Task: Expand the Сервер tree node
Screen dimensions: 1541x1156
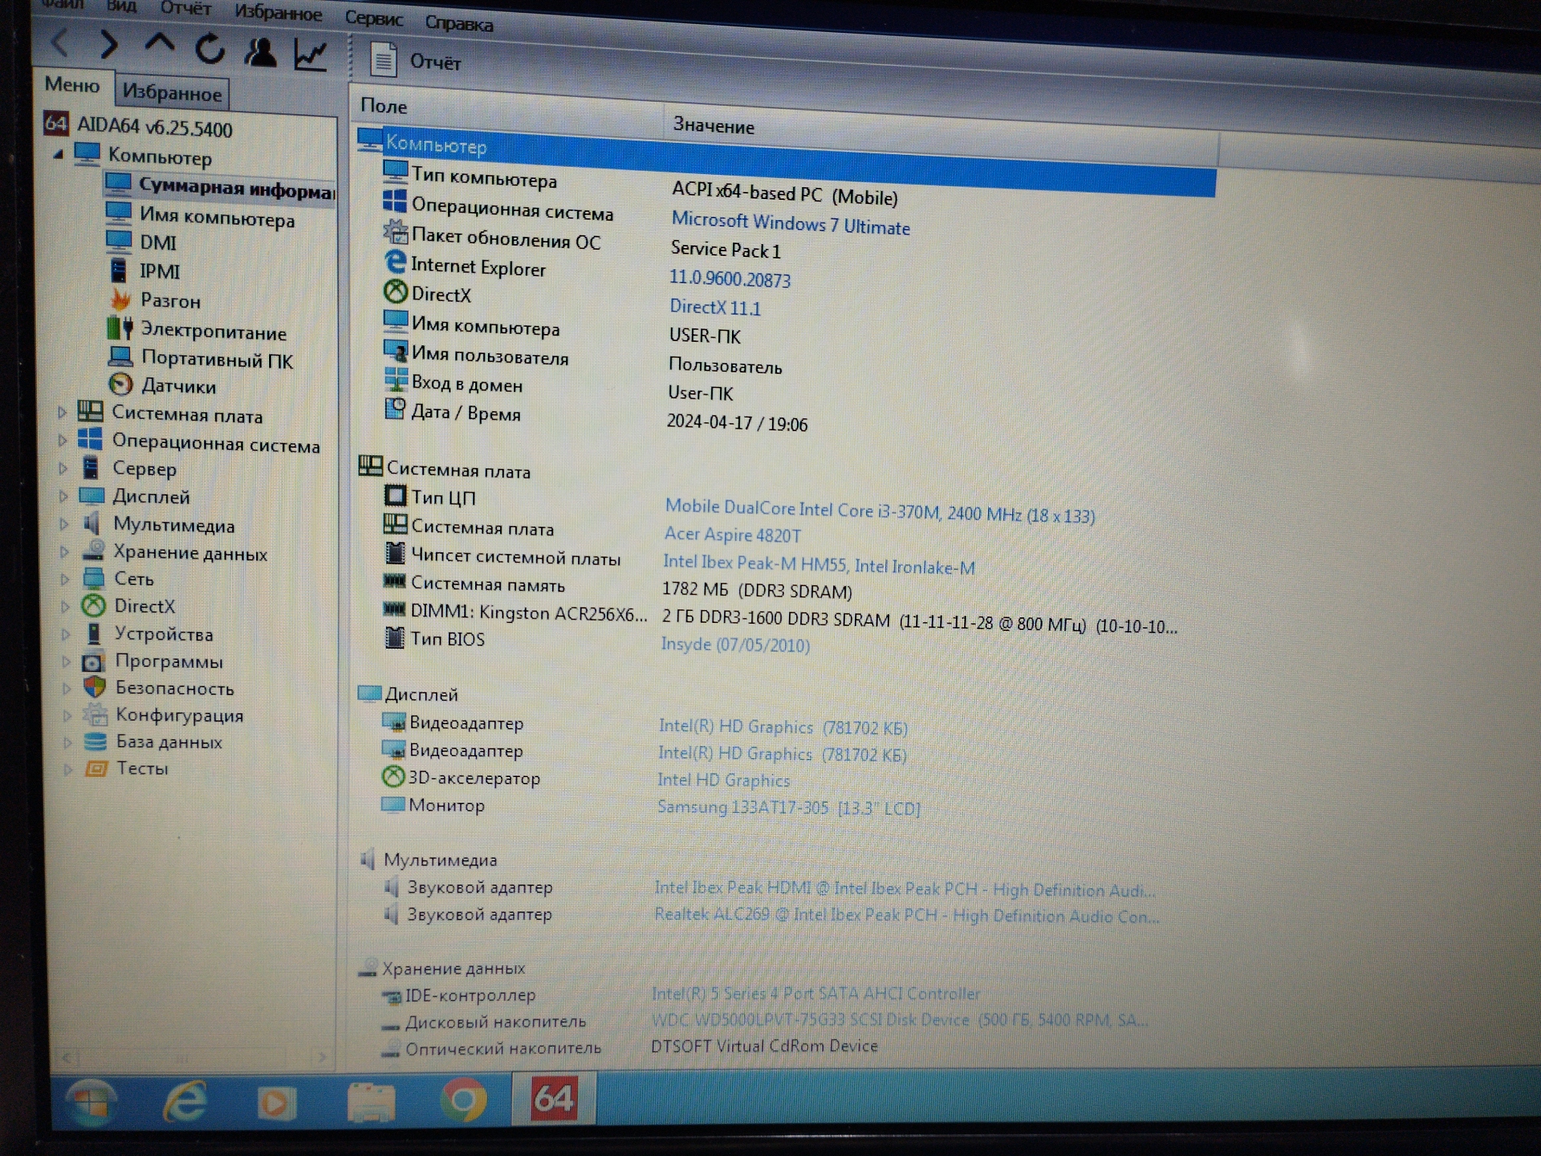Action: [63, 468]
